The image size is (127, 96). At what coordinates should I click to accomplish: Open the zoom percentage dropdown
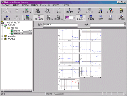click(x=74, y=17)
